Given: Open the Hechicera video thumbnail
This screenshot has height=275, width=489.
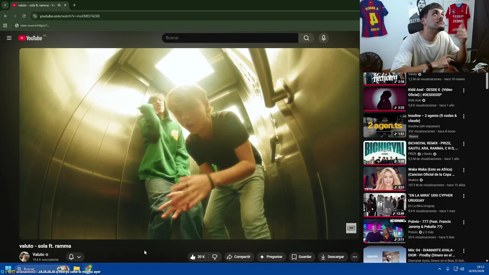Looking at the screenshot, I should click(x=384, y=78).
